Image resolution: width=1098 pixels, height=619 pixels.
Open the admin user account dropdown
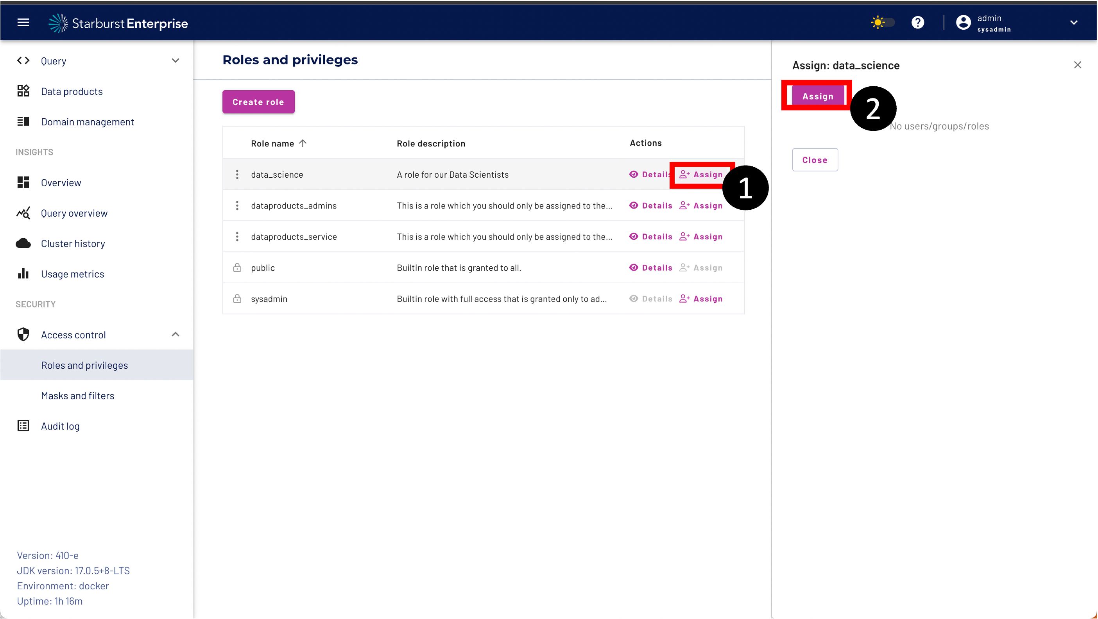1073,23
